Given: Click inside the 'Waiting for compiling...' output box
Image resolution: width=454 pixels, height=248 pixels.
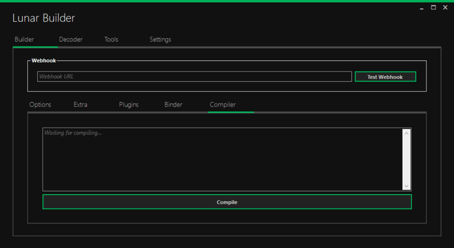Looking at the screenshot, I should coord(222,159).
